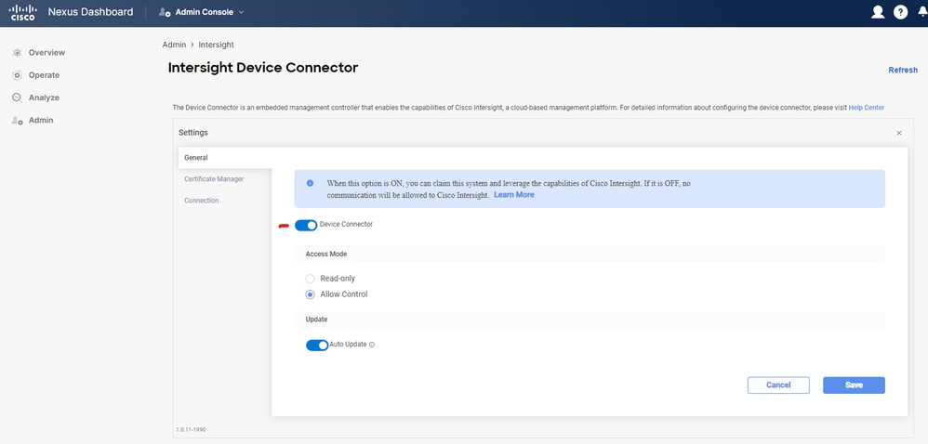
Task: Click the Overview sidebar icon
Action: click(x=17, y=53)
